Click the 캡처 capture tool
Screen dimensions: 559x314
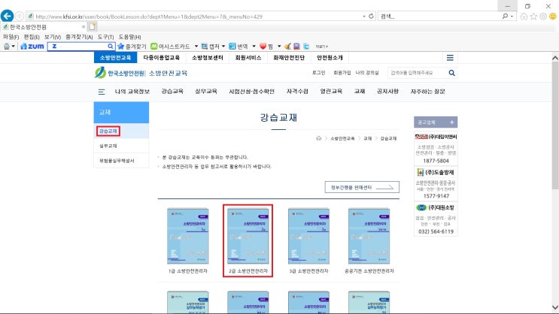point(211,47)
